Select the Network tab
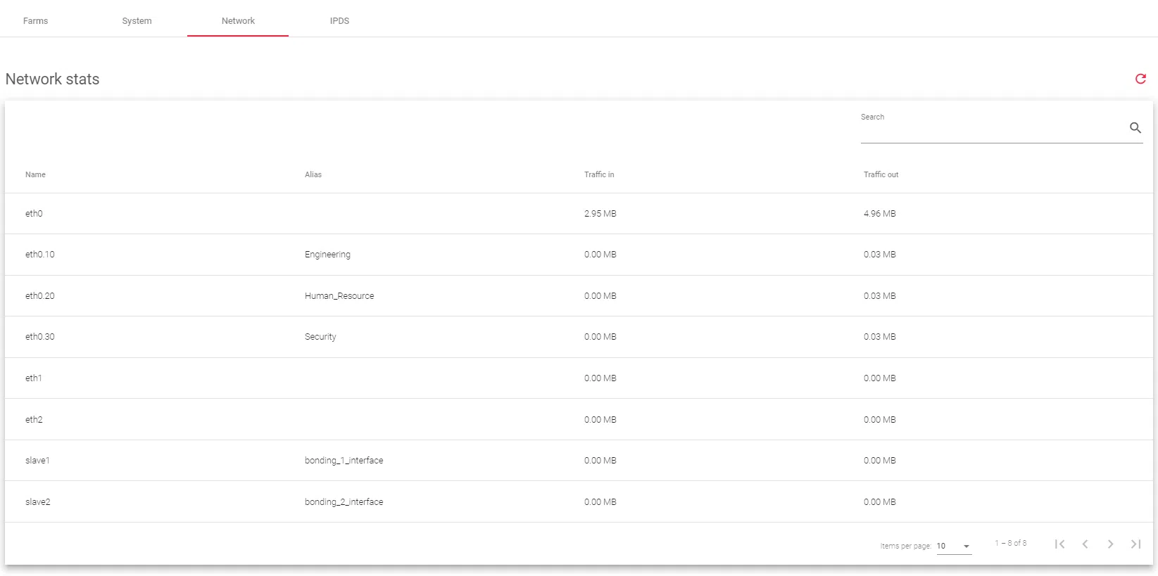This screenshot has height=576, width=1158. (x=238, y=21)
